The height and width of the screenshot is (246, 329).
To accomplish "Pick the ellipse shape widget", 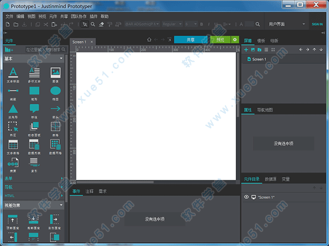I will pyautogui.click(x=55, y=90).
